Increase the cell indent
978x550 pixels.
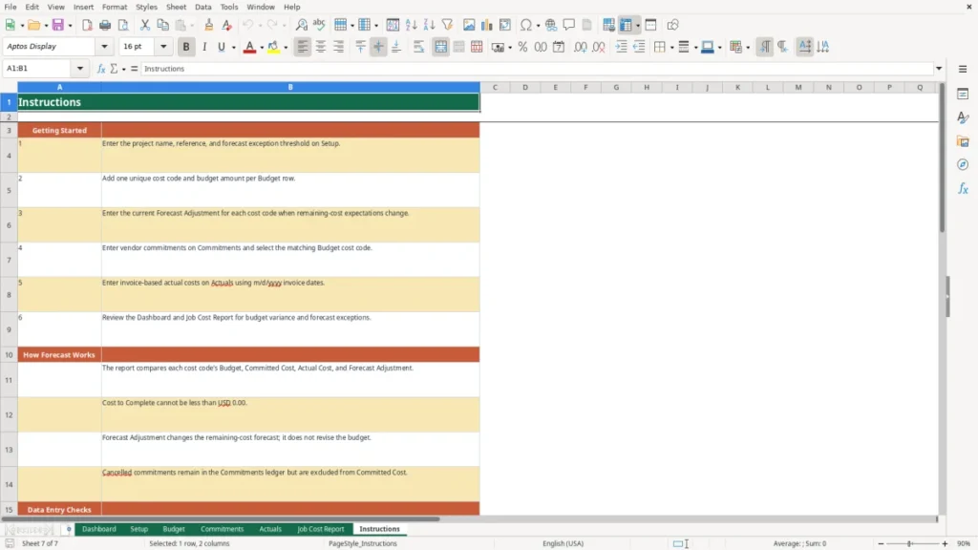coord(621,47)
